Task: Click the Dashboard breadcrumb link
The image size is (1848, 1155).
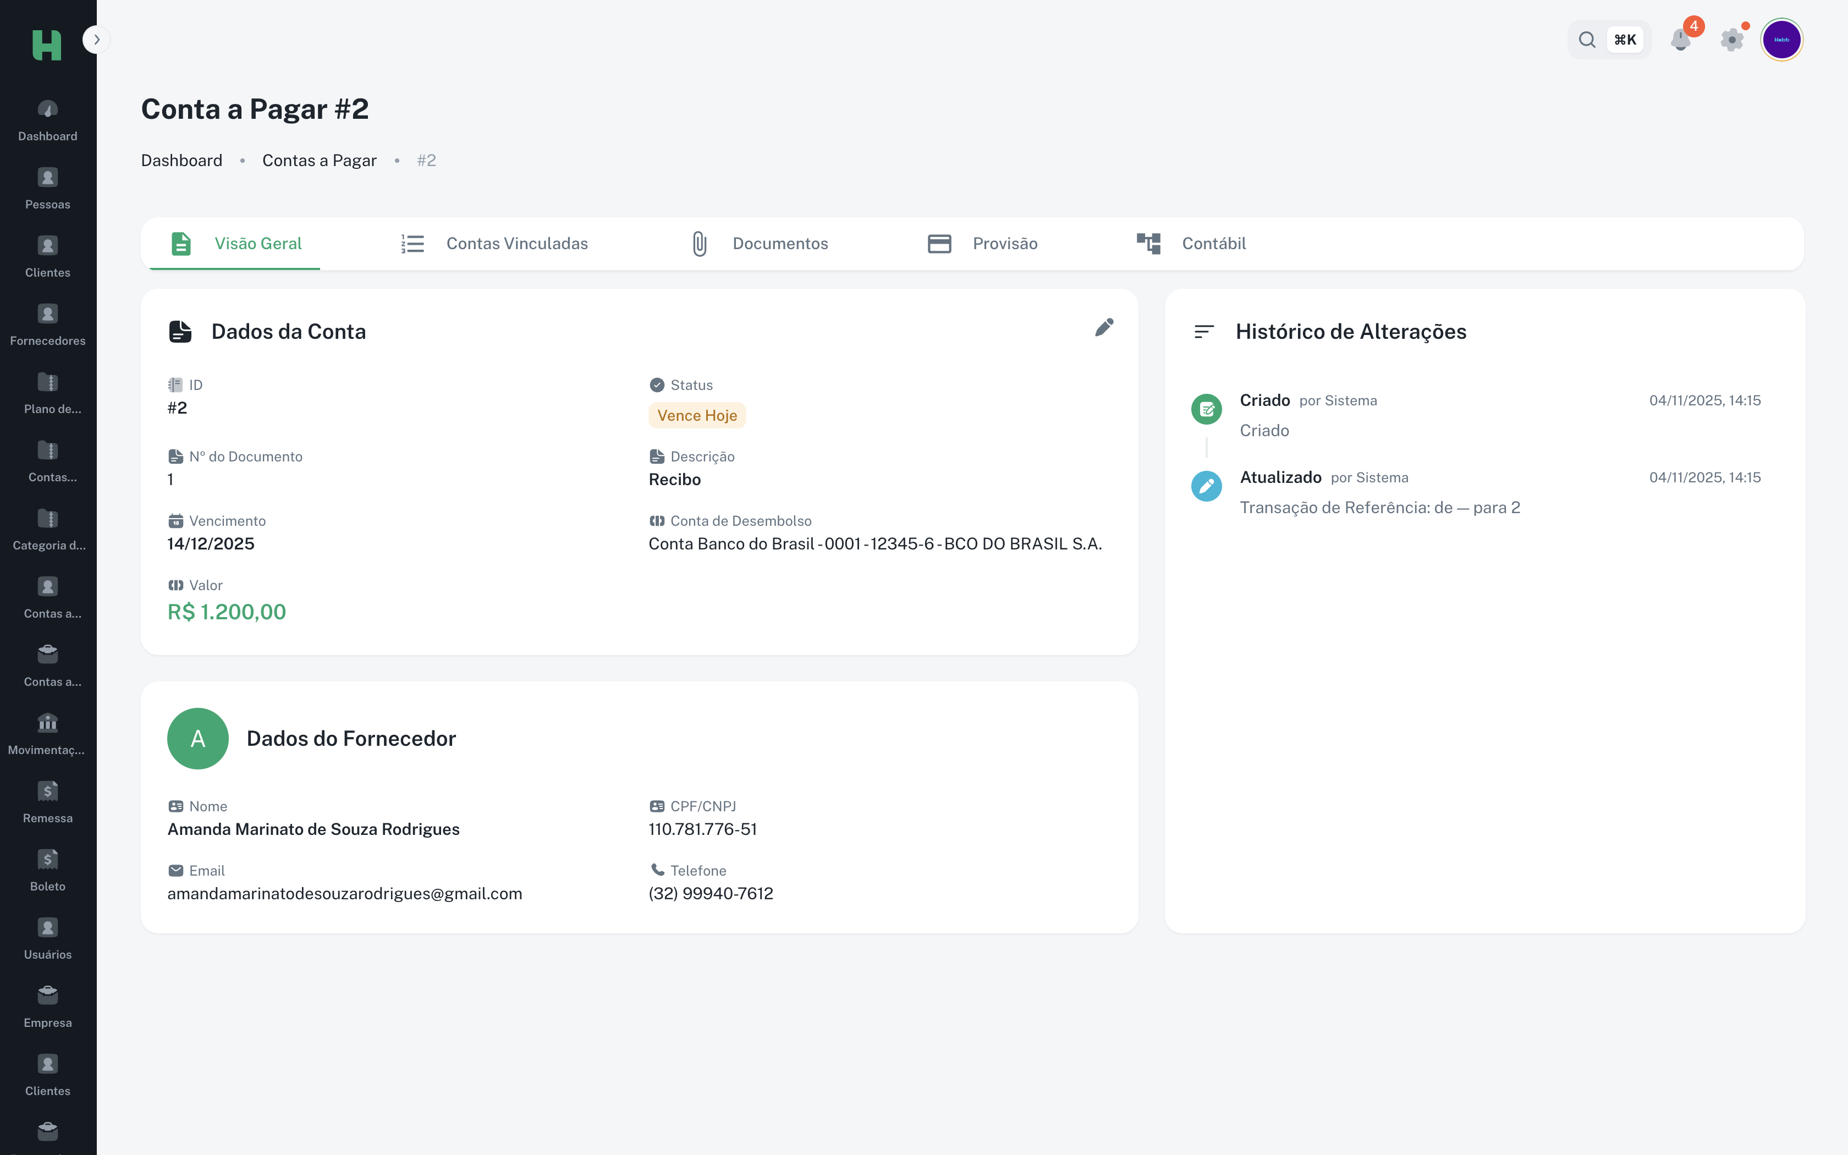Action: tap(182, 161)
